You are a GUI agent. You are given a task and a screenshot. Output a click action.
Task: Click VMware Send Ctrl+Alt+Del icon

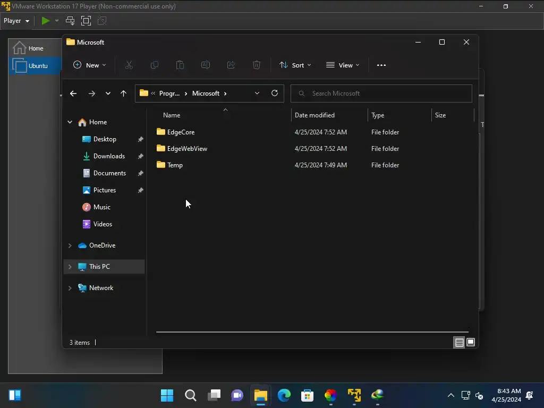click(x=70, y=21)
